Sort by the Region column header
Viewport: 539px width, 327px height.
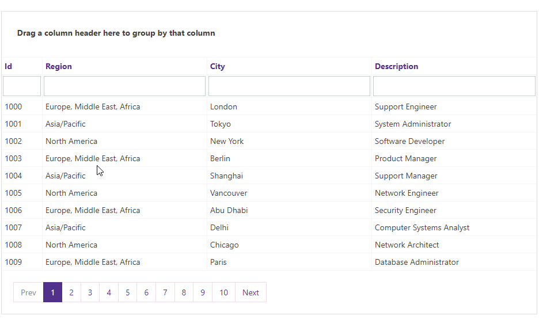pos(59,66)
